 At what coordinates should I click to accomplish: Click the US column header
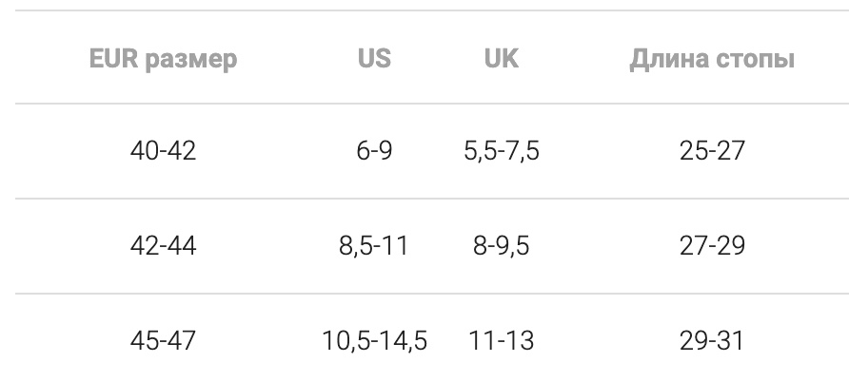pos(374,59)
